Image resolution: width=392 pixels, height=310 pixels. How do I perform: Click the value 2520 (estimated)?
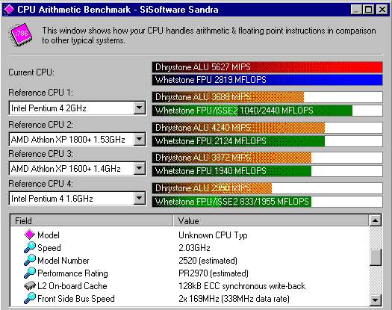tap(208, 261)
